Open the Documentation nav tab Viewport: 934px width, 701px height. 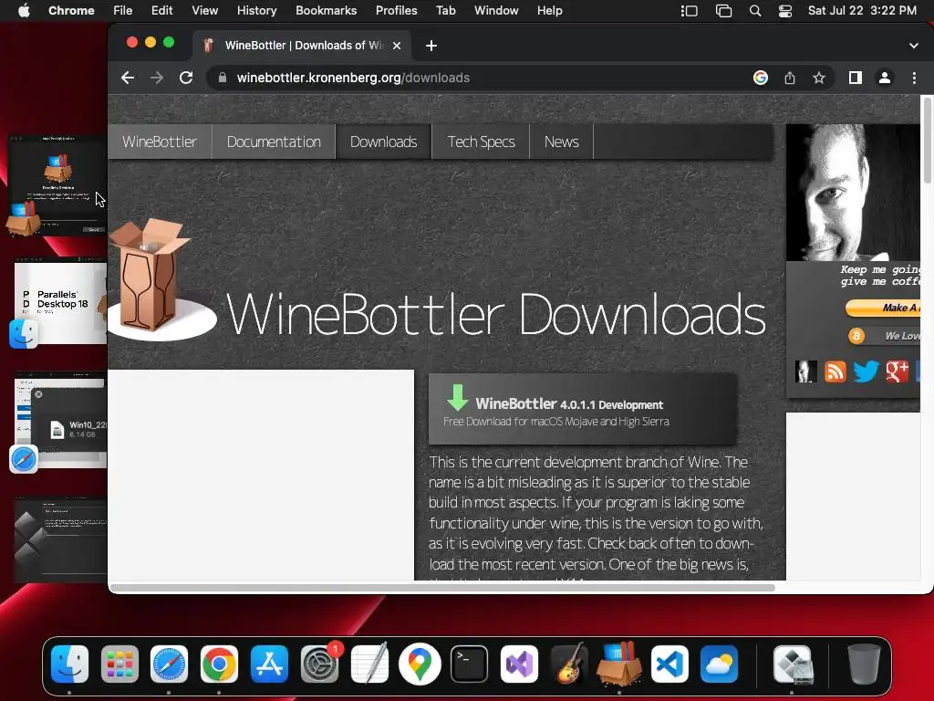[274, 141]
